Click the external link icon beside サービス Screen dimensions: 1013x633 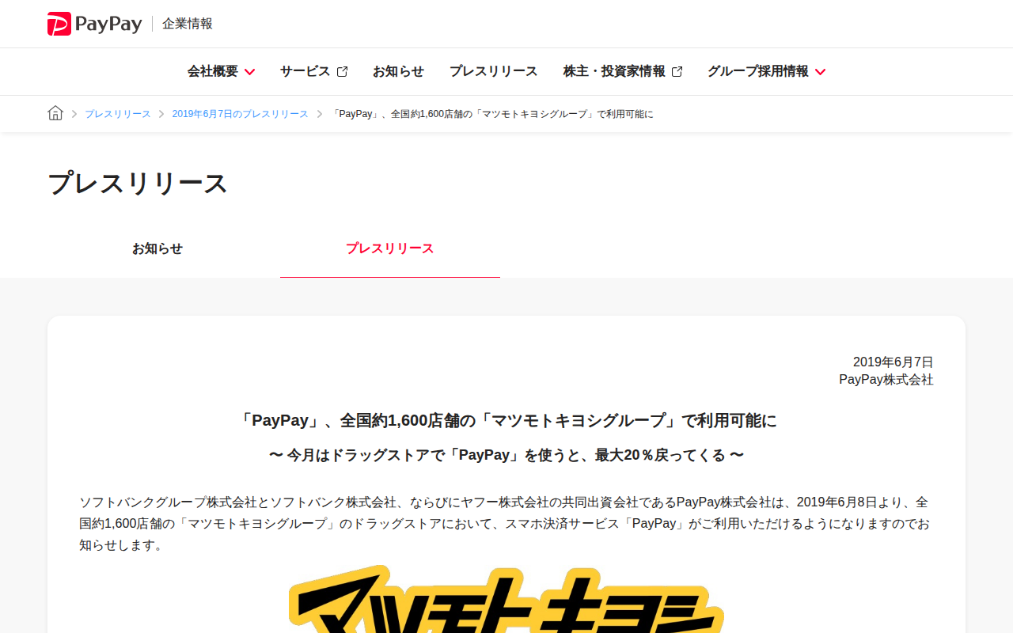pyautogui.click(x=342, y=72)
